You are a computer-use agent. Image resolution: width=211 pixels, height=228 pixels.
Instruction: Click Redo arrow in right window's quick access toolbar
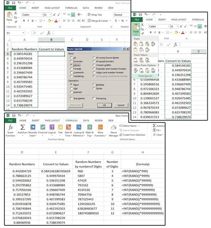coord(154,14)
